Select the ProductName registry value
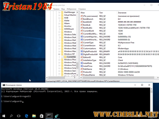159x119 pixels. 89,75
